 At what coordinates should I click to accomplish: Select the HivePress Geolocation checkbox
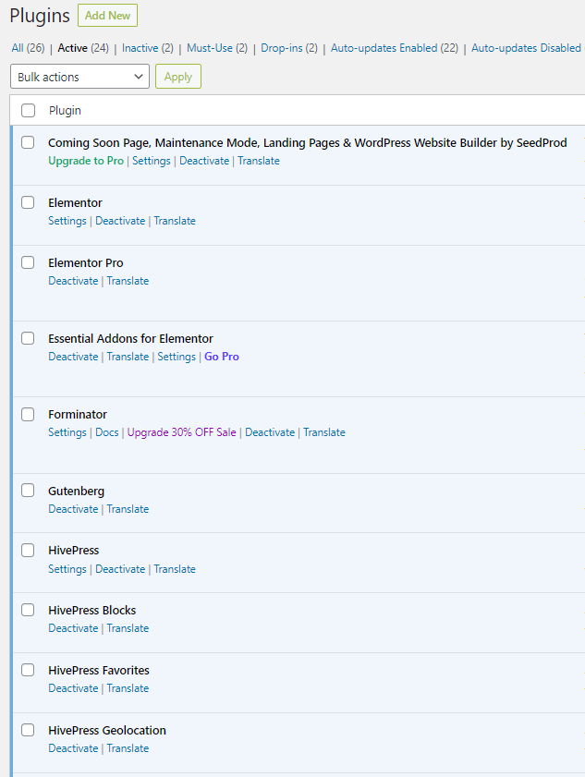coord(28,731)
